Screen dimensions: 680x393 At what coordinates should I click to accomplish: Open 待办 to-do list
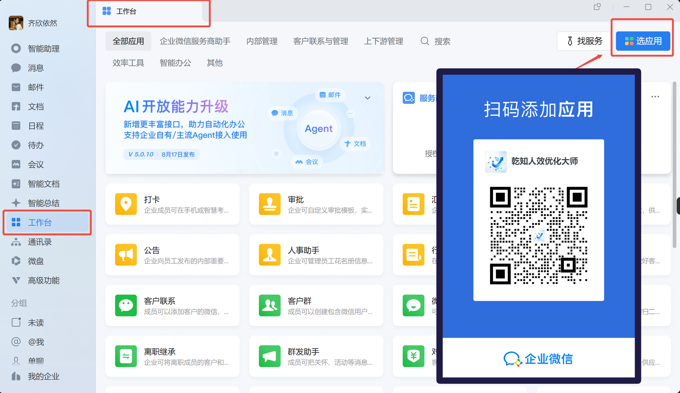47,145
